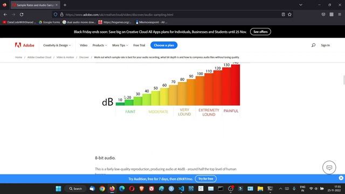The image size is (345, 194).
Task: Go to Home breadcrumb
Action: [x=18, y=57]
